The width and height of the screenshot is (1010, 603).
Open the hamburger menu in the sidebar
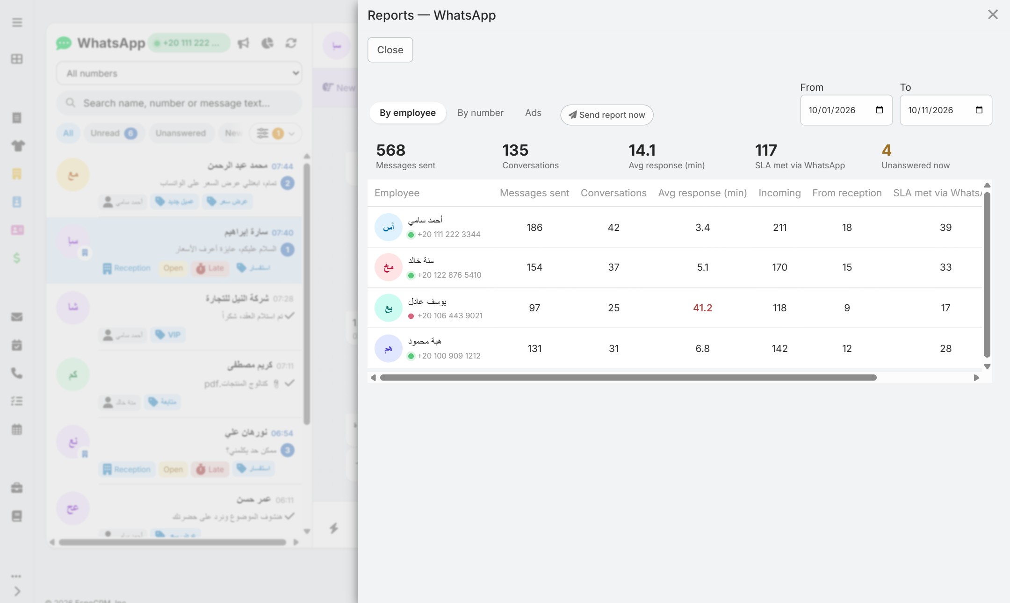click(x=17, y=22)
